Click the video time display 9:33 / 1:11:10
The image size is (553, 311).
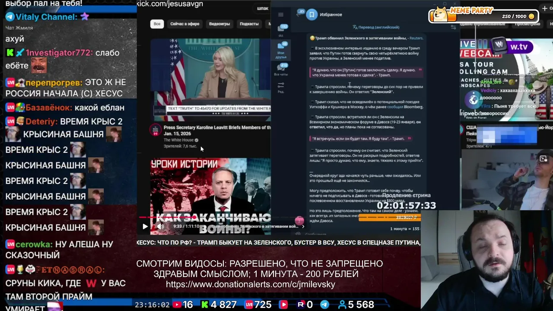tap(186, 226)
